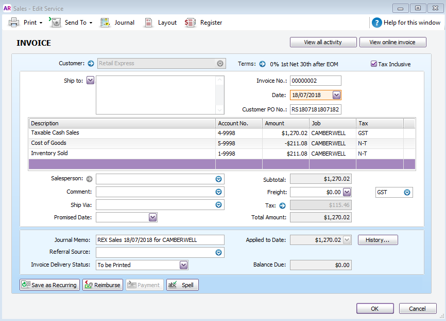Expand the Referral Source dropdown

[x=218, y=252]
